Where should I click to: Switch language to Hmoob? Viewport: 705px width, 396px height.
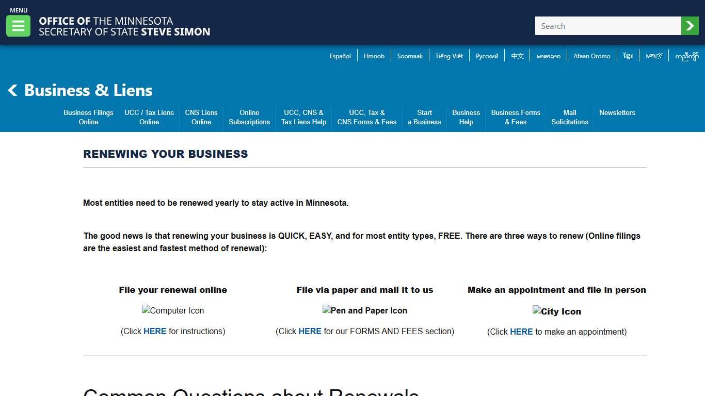coord(374,56)
